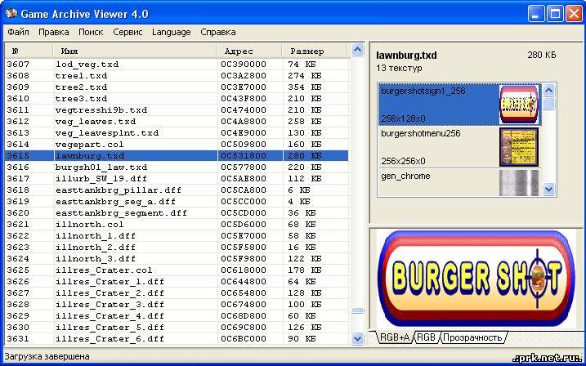The height and width of the screenshot is (366, 586).
Task: Switch to the RGB+A tab
Action: click(395, 337)
